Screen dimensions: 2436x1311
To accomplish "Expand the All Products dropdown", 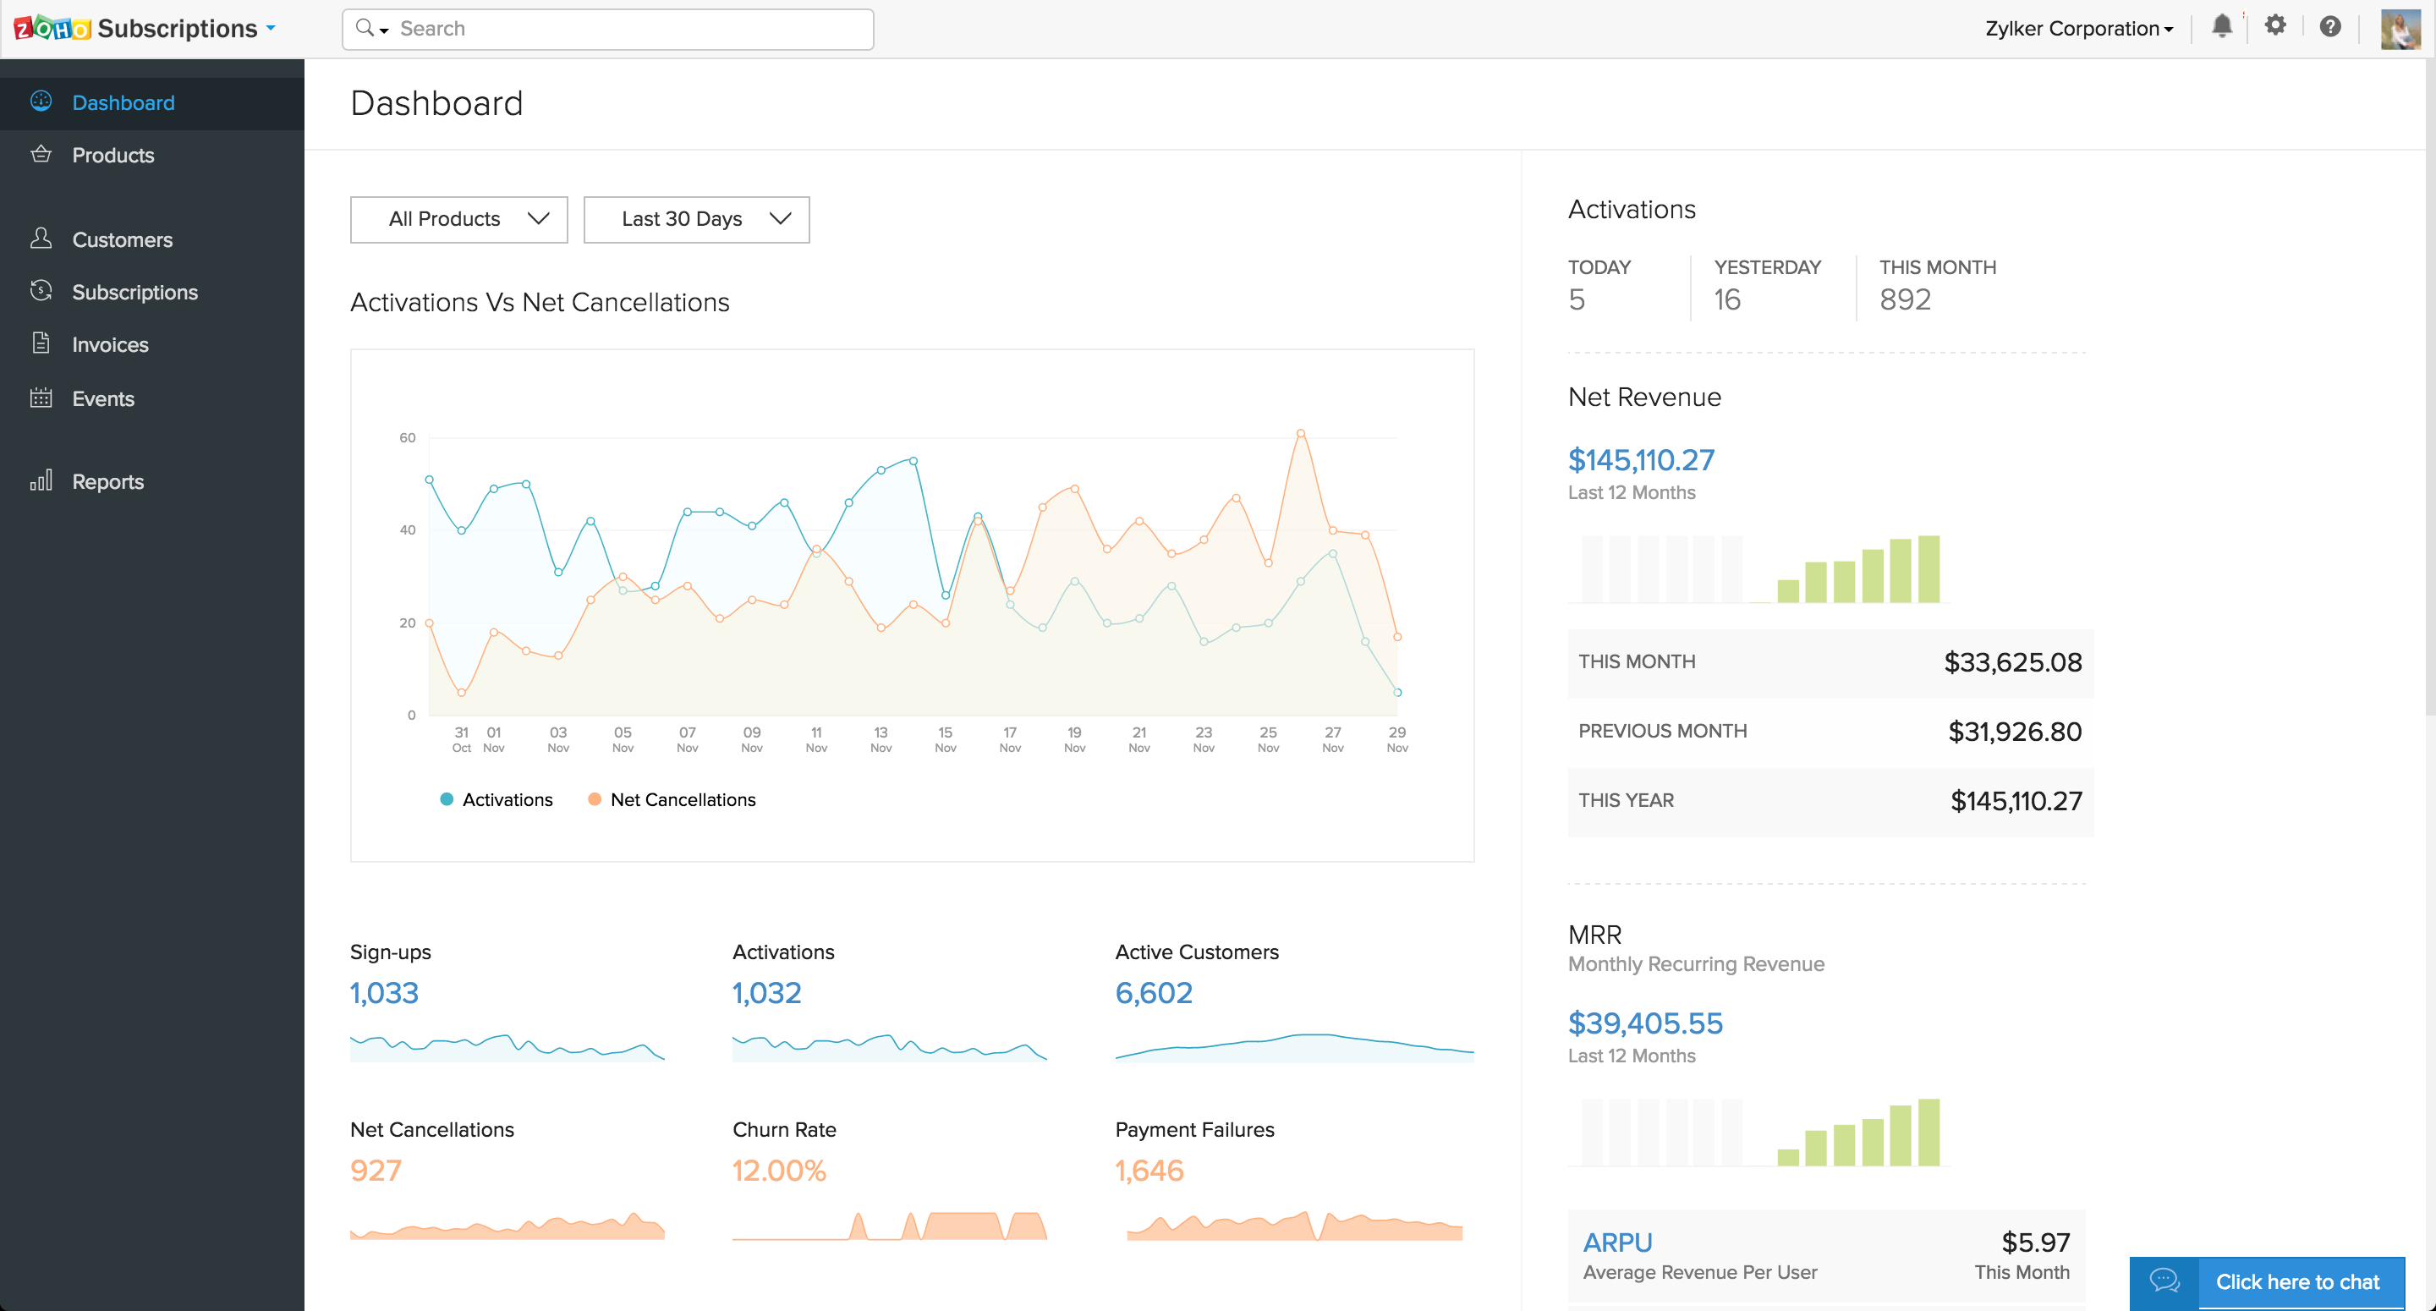I will click(x=458, y=219).
